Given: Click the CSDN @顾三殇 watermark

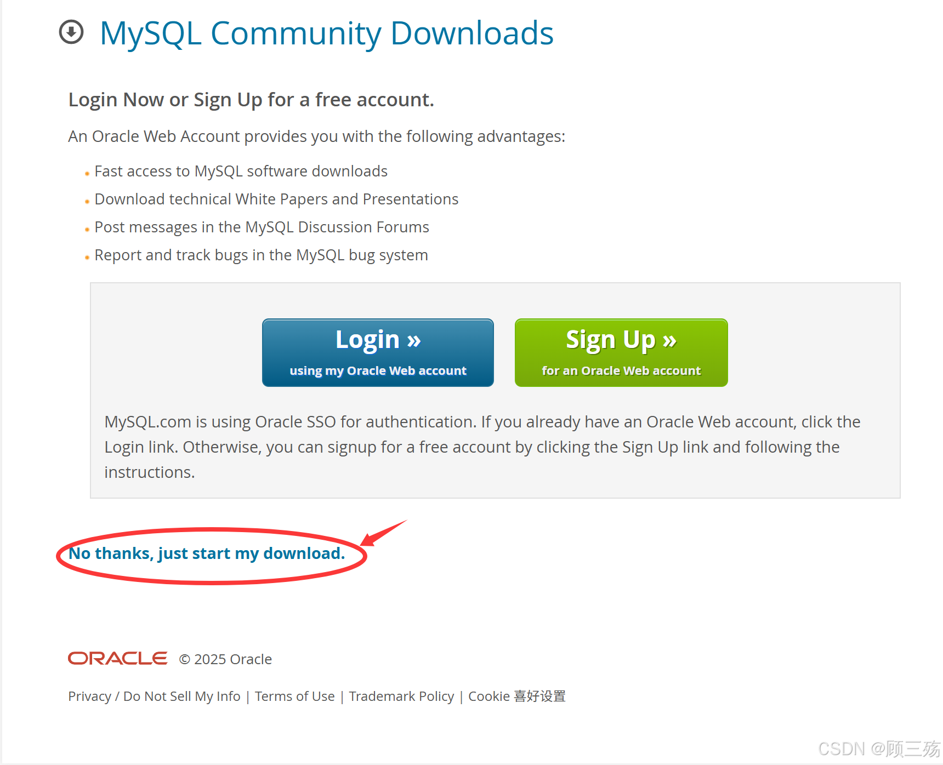Looking at the screenshot, I should point(879,749).
